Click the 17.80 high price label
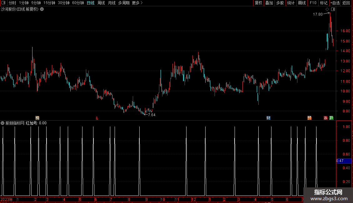This screenshot has width=353, height=203. 318,14
